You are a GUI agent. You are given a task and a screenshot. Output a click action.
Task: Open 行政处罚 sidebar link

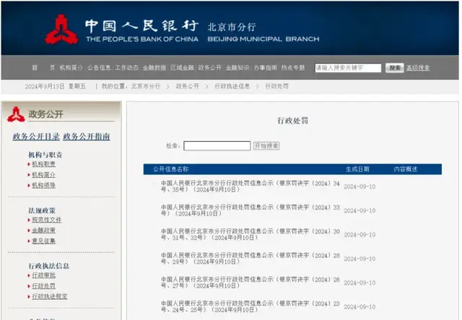click(x=43, y=286)
